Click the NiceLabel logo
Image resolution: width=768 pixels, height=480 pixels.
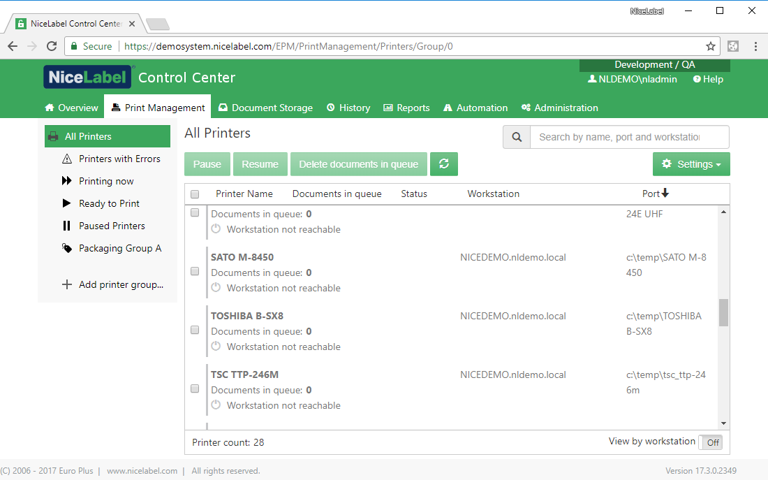[87, 77]
